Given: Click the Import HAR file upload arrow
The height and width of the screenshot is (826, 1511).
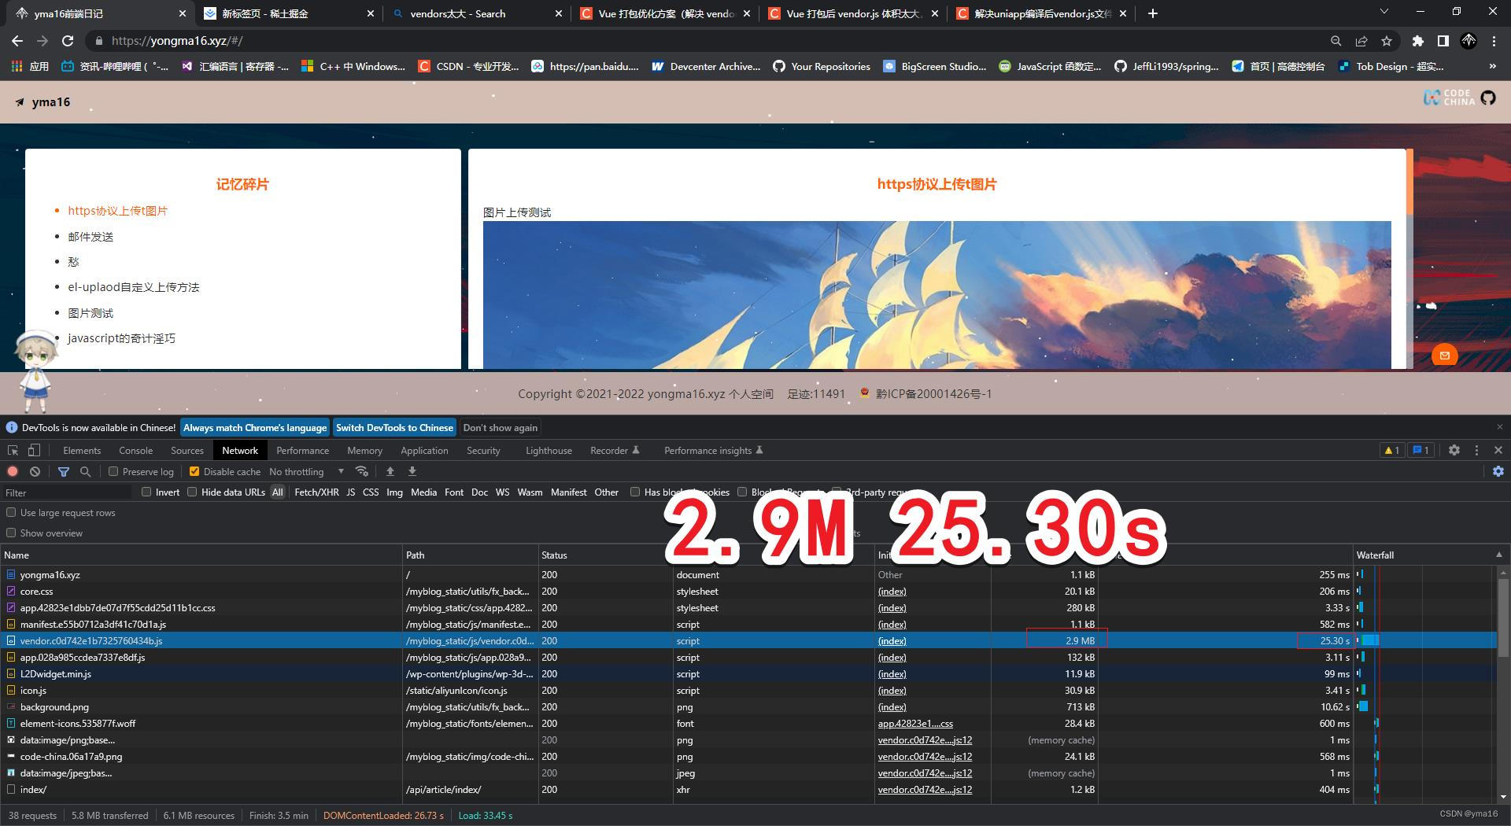Looking at the screenshot, I should tap(390, 471).
